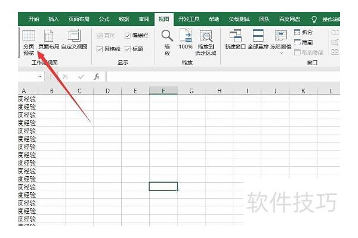Click Hide (隐藏) window button
Screen dimensions: 358x238
point(303,42)
